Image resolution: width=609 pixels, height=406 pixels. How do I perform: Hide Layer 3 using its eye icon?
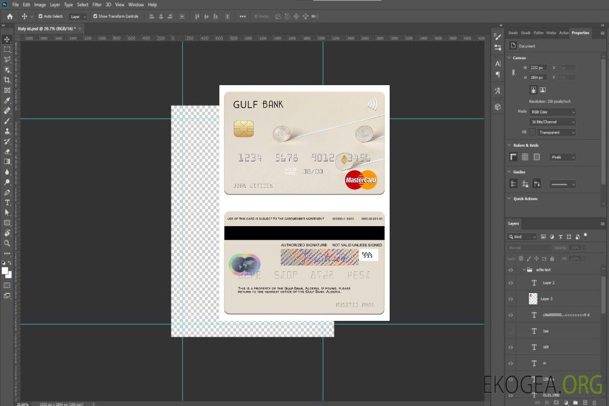(x=511, y=299)
